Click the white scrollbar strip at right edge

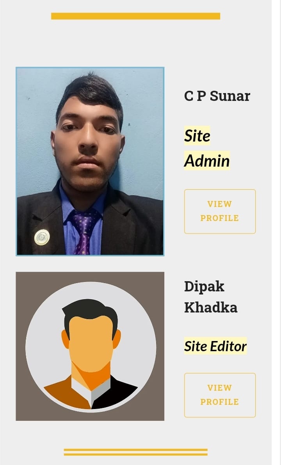tap(276, 232)
